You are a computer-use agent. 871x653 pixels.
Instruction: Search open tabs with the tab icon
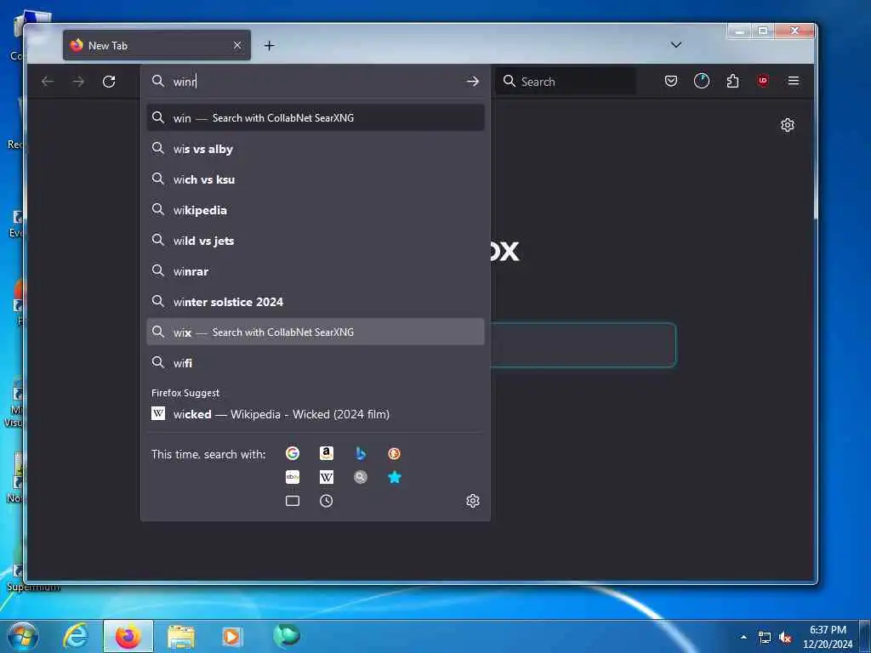(293, 501)
